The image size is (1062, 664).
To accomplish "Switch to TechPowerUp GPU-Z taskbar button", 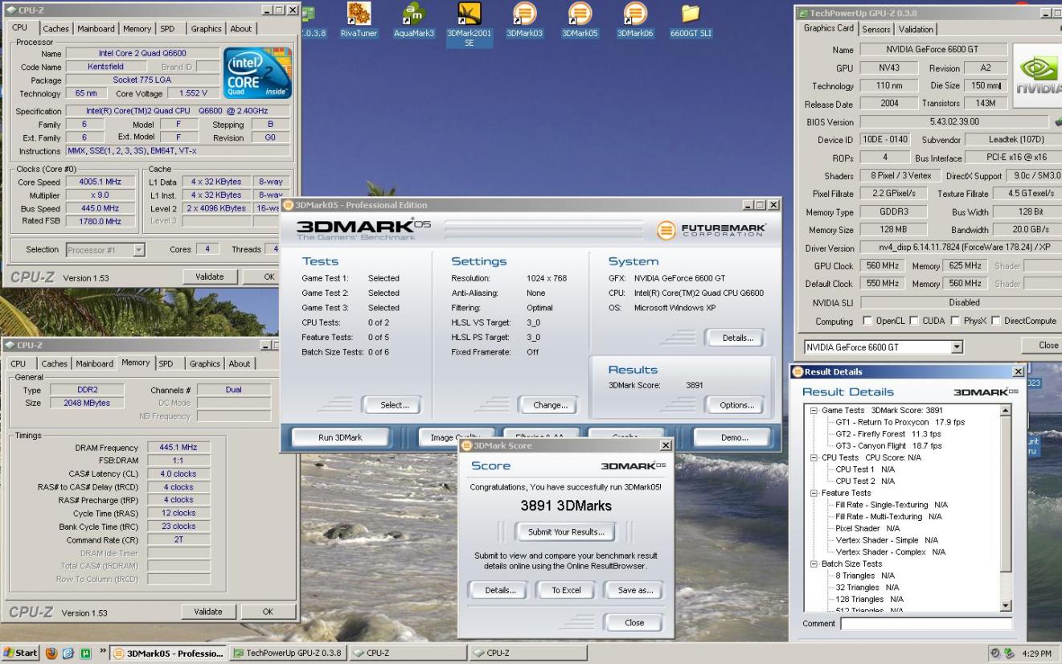I will click(289, 651).
